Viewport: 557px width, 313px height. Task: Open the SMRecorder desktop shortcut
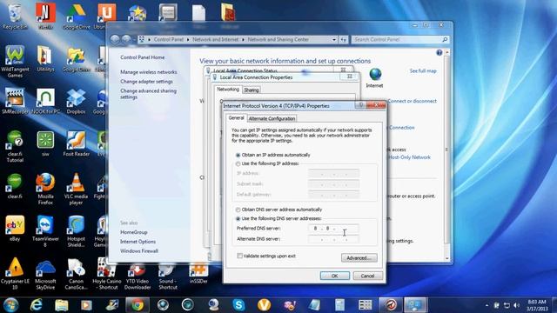click(x=15, y=101)
